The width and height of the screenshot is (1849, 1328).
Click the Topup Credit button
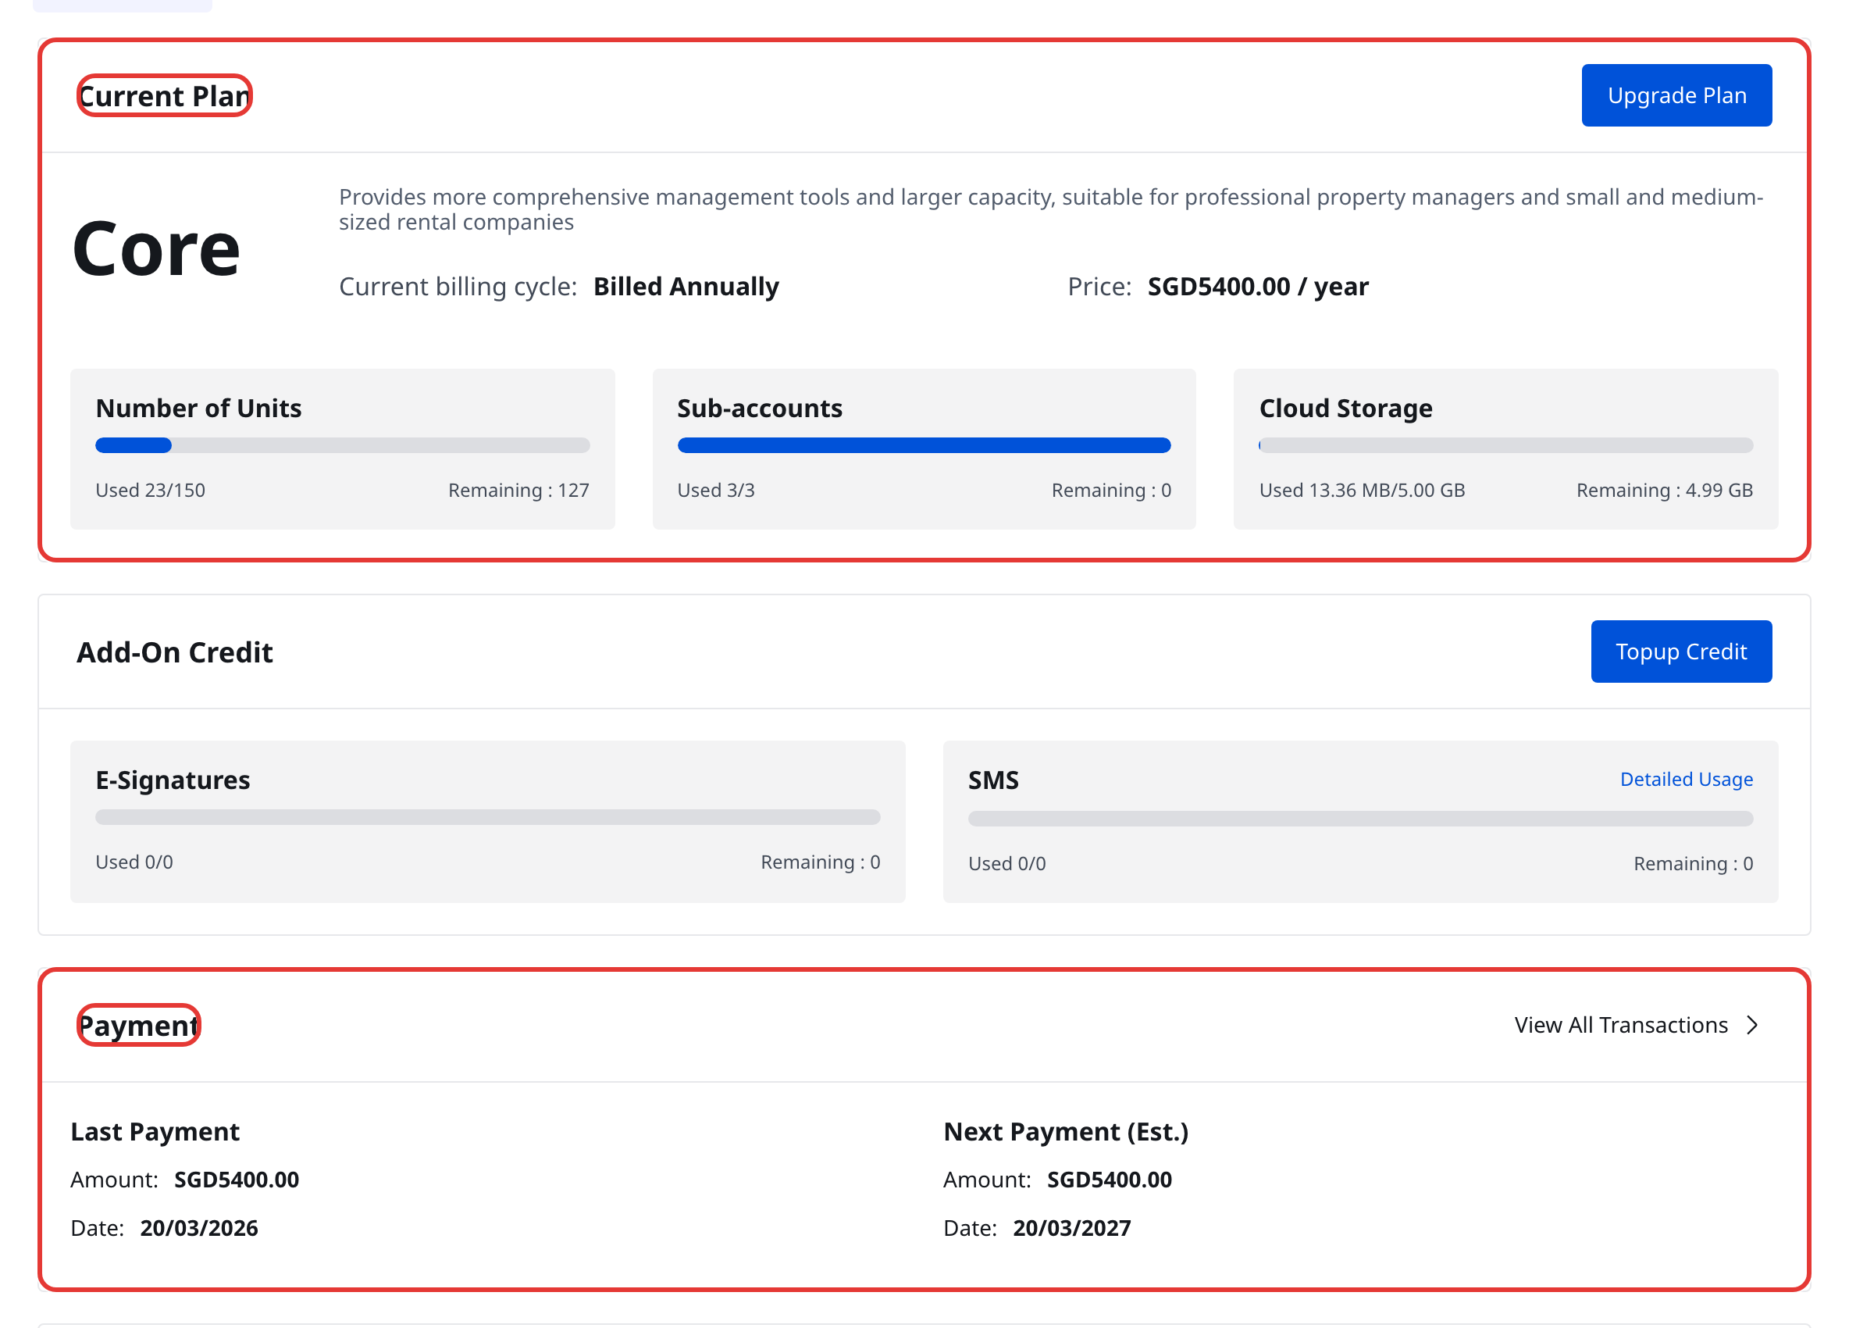pos(1681,652)
